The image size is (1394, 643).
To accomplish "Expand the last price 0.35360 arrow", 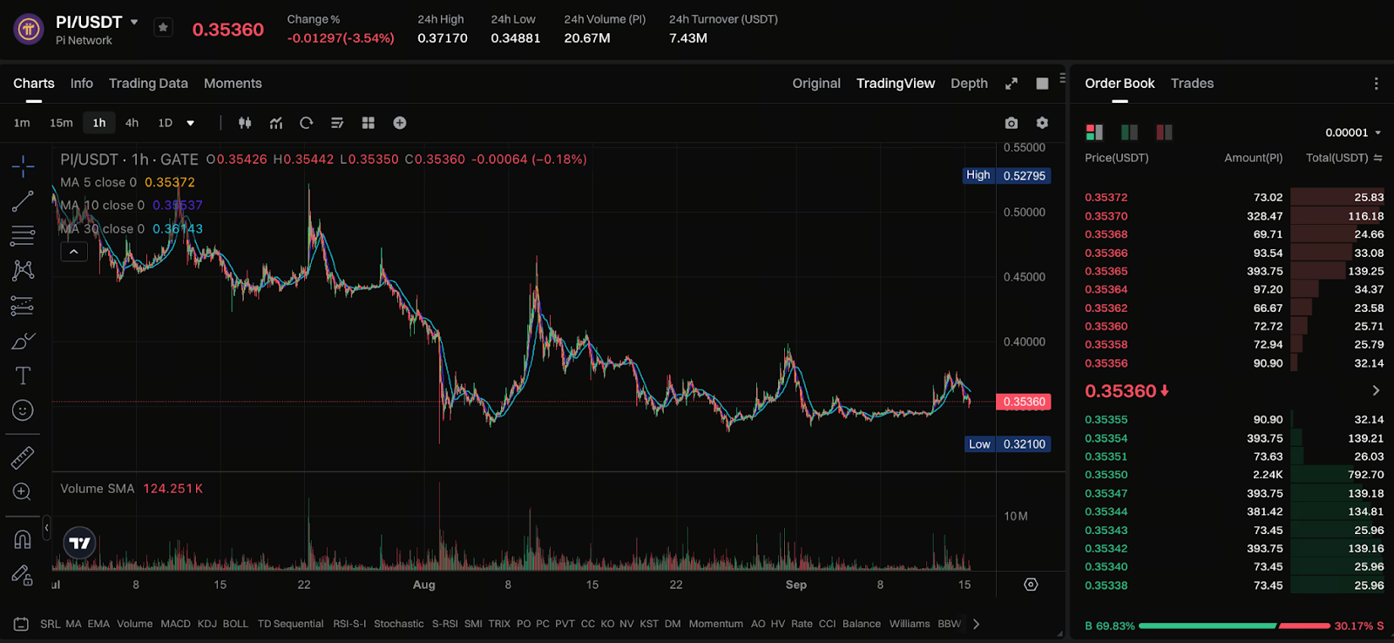I will (1376, 391).
